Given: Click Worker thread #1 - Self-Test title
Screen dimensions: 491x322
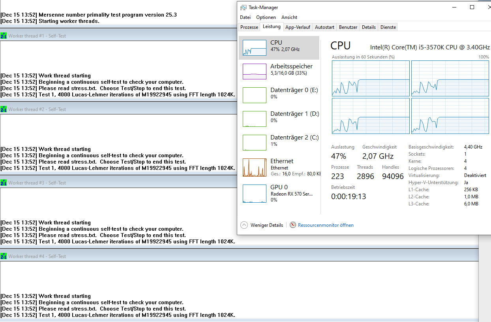Looking at the screenshot, I should point(37,36).
